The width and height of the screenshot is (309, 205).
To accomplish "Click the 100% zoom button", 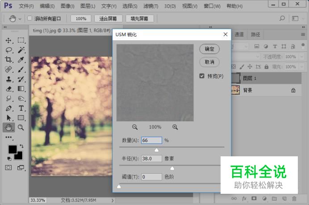I will pyautogui.click(x=81, y=19).
